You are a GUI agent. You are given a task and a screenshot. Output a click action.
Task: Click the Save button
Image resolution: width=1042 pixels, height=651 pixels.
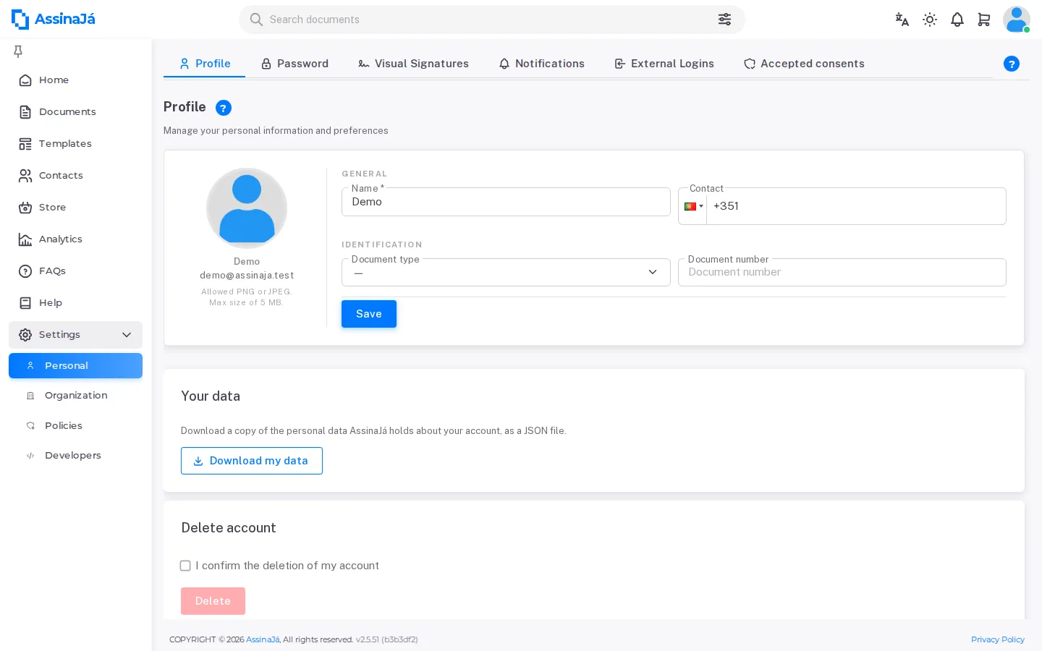coord(369,314)
